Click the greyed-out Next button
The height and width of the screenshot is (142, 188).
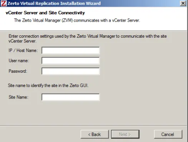[125, 134]
